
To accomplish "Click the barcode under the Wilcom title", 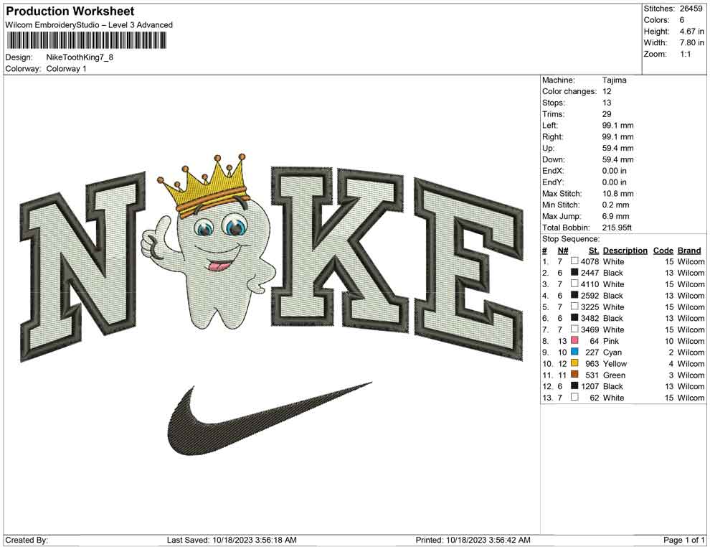I will click(86, 41).
